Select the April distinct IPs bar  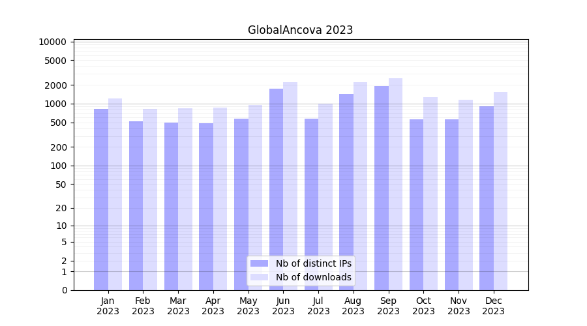point(206,206)
